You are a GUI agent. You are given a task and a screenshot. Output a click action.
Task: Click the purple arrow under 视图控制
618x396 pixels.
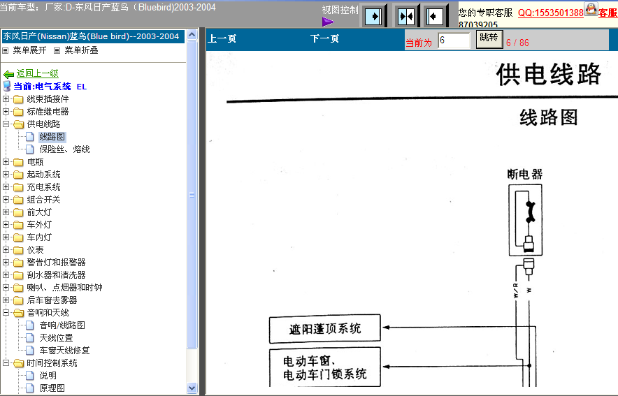tap(328, 22)
